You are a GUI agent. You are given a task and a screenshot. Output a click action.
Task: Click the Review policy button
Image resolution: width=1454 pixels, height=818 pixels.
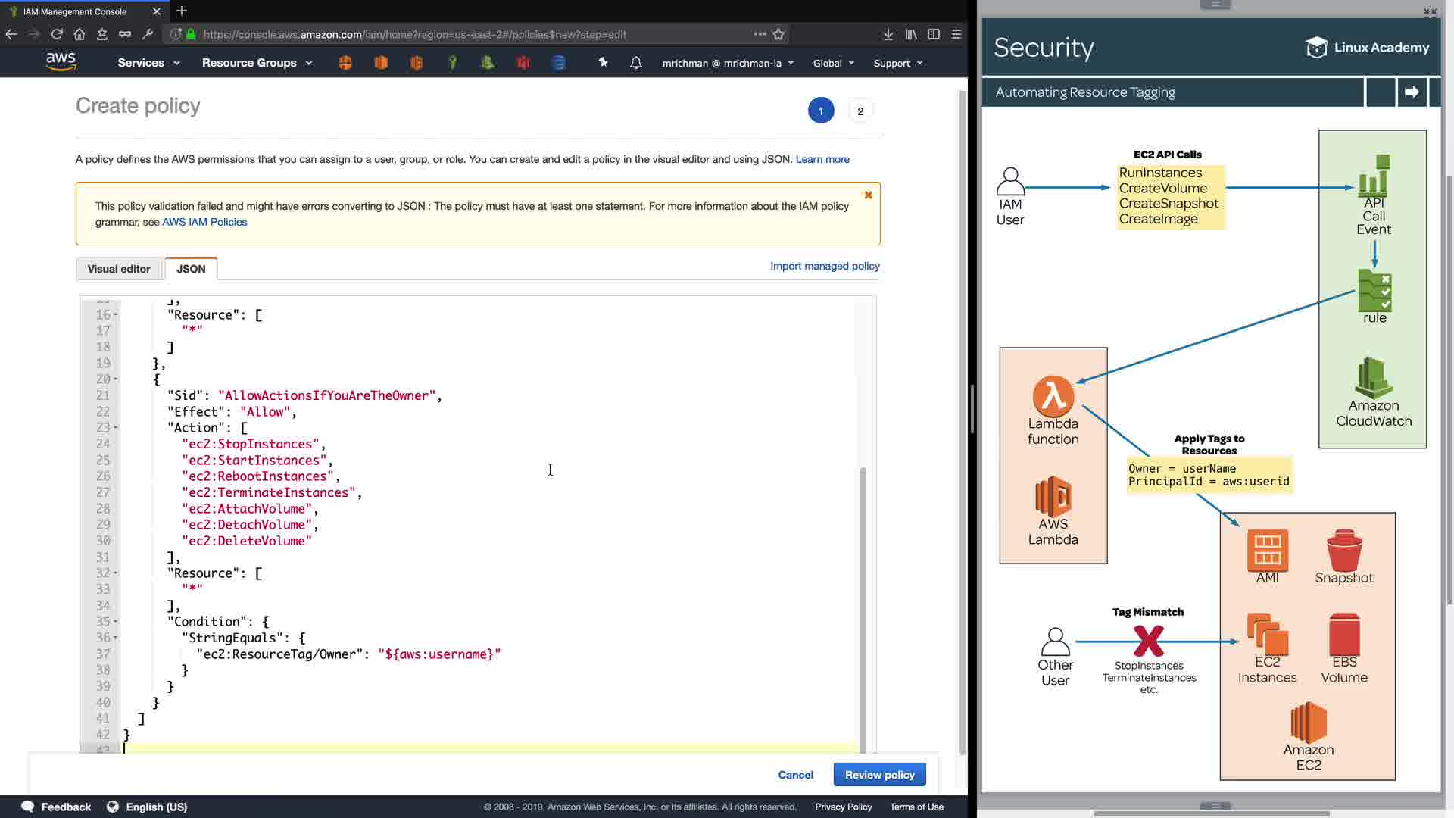point(879,775)
